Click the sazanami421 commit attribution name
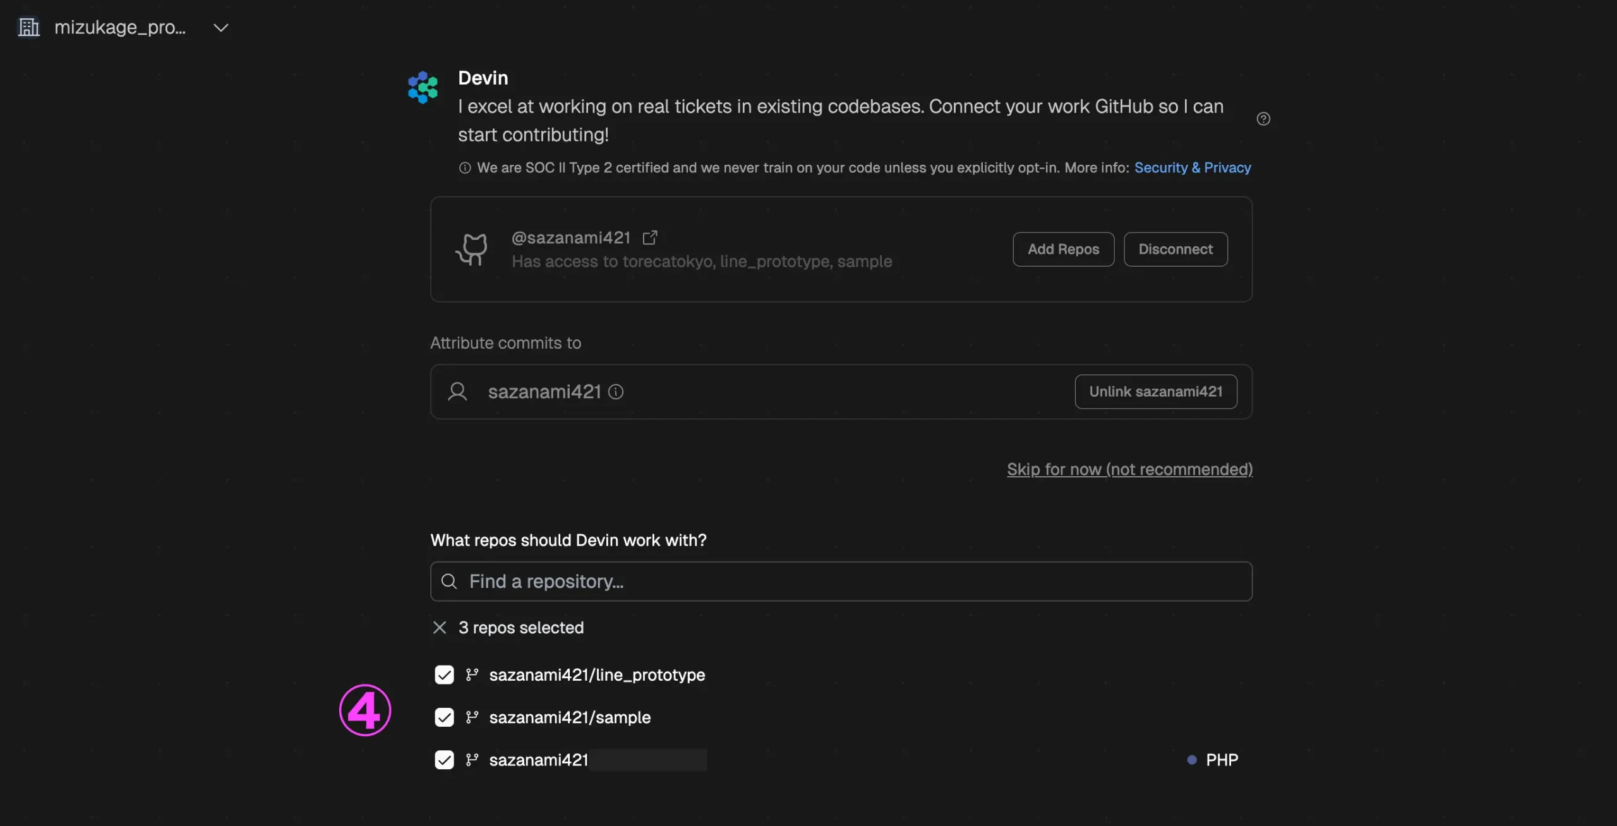Viewport: 1617px width, 826px height. pos(544,392)
